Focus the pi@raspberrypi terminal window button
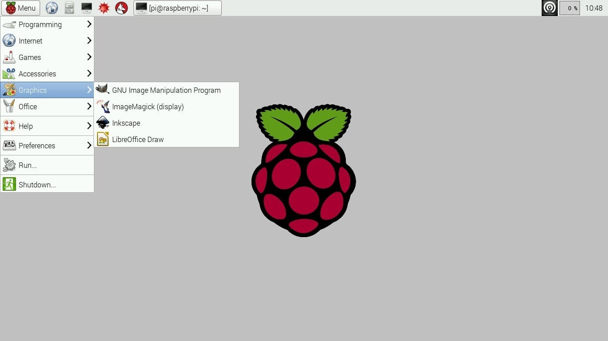608x341 pixels. pos(177,8)
